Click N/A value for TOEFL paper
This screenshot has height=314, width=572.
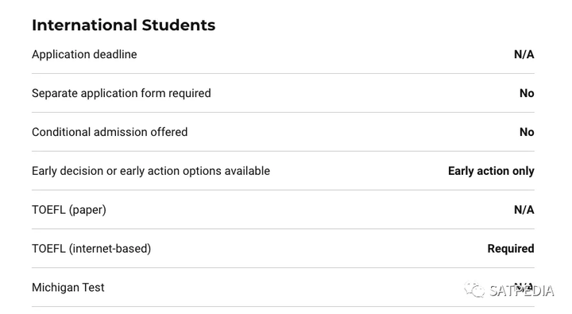click(524, 210)
